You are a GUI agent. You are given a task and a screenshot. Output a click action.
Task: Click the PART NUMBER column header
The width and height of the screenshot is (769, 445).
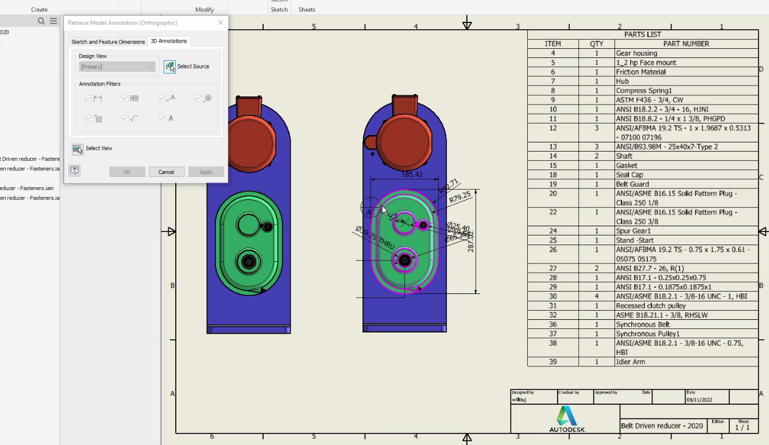coord(686,44)
